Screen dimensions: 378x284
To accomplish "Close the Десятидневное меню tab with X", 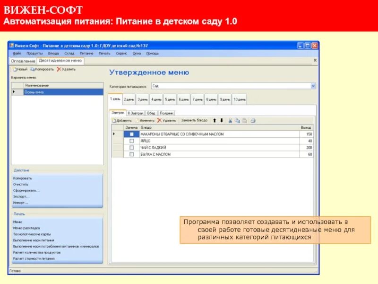I will (x=315, y=60).
